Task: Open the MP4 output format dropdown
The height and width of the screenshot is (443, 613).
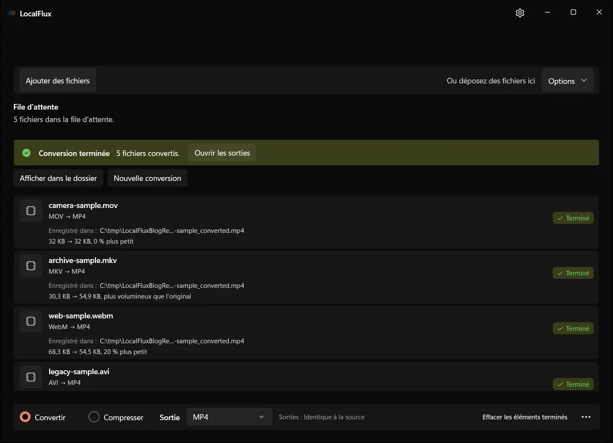Action: coord(229,417)
